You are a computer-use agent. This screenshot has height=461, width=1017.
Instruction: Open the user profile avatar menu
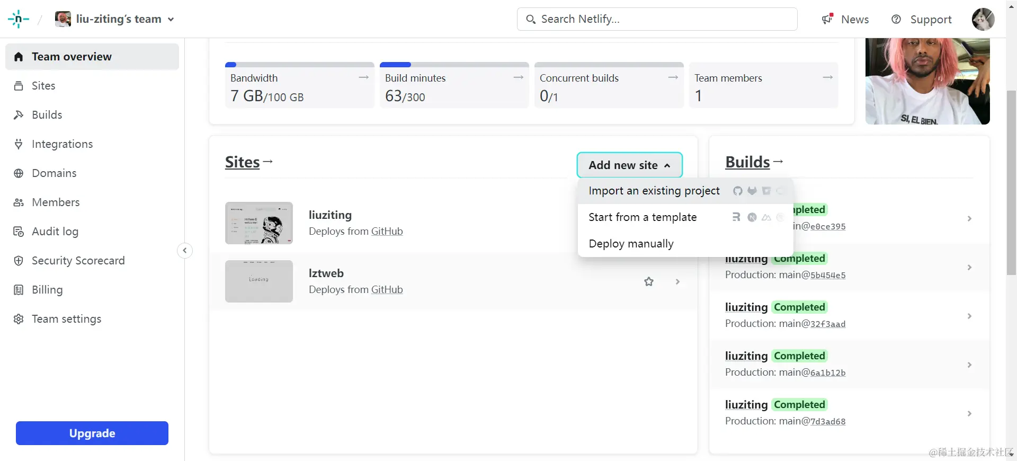tap(983, 19)
